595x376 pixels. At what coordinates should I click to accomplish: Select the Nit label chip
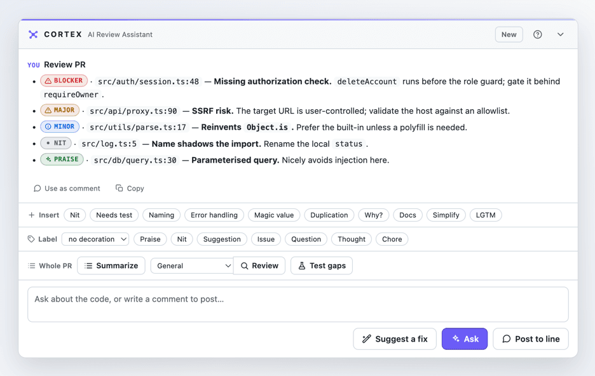[182, 239]
